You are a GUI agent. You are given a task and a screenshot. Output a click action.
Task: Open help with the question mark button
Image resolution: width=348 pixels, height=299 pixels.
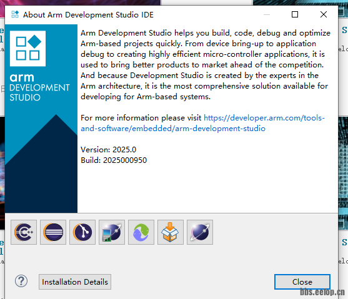(x=21, y=282)
